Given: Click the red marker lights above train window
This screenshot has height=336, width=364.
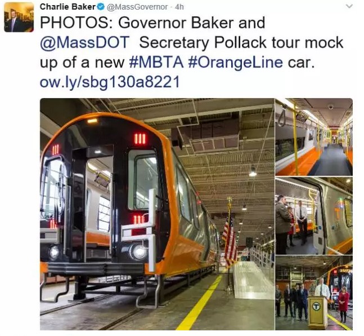Looking at the screenshot, I should (140, 139).
